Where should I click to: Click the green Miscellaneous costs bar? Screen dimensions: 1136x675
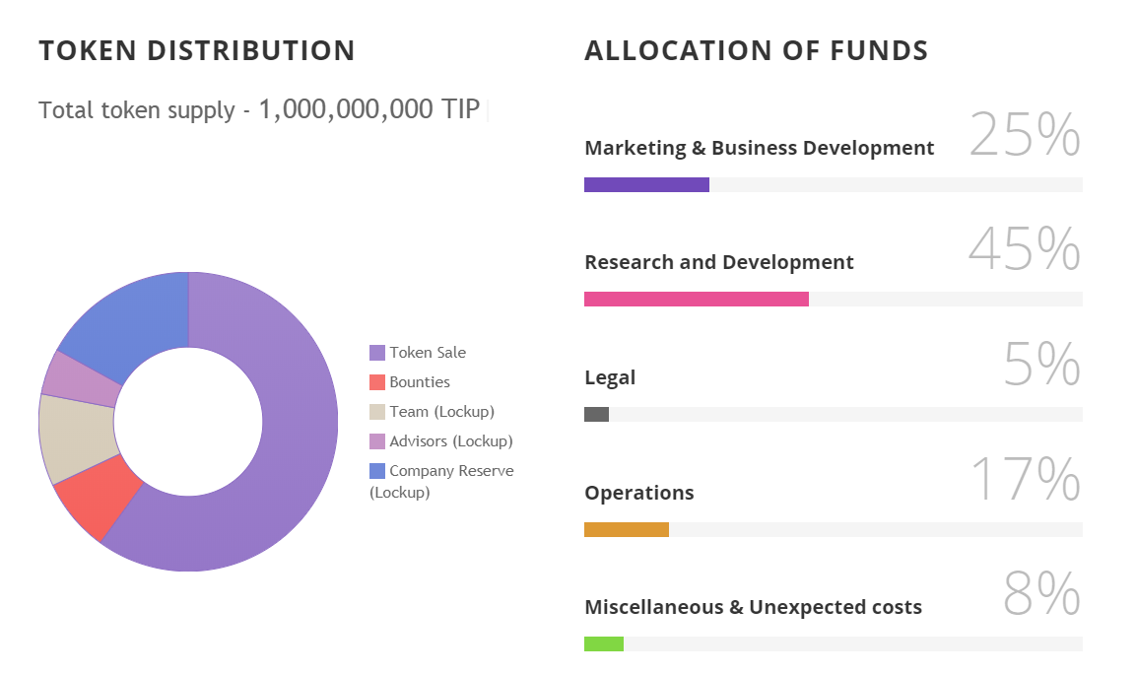pyautogui.click(x=603, y=643)
